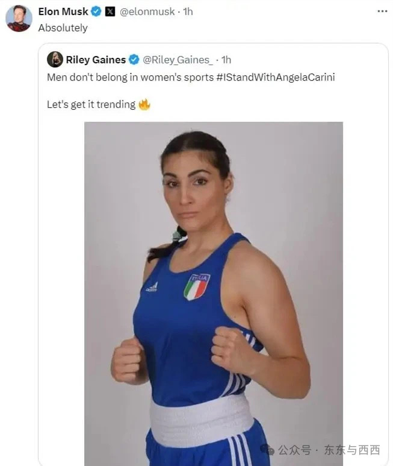Click the Absolutely post text
The height and width of the screenshot is (466, 393).
coord(63,28)
